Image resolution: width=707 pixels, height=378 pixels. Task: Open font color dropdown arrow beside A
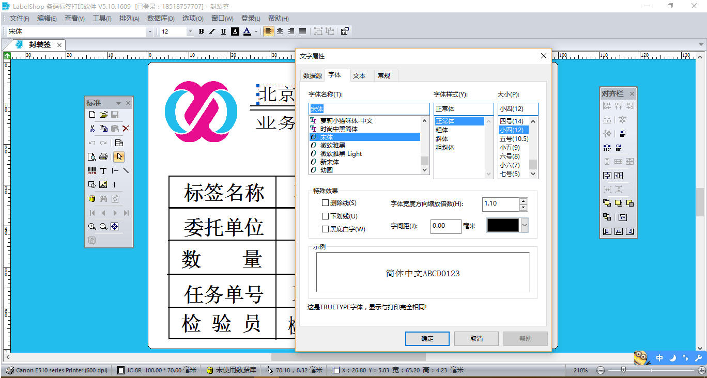[x=256, y=31]
